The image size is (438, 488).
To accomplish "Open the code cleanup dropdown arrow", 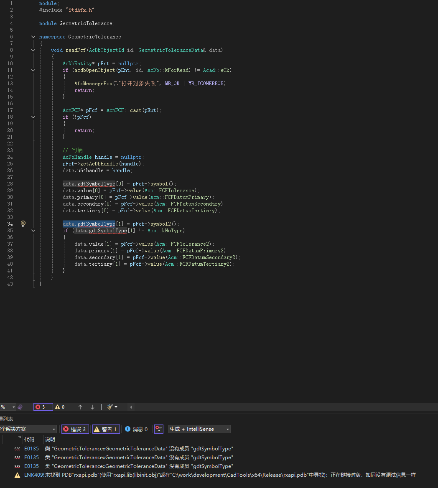I will (116, 407).
